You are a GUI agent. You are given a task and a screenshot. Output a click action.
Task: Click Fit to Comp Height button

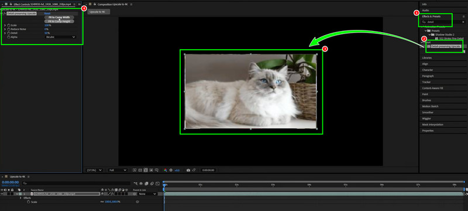59,21
